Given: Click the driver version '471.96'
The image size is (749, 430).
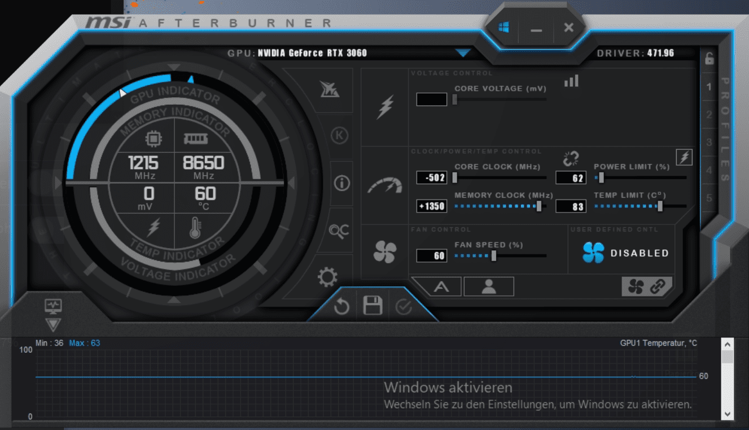Looking at the screenshot, I should (660, 53).
